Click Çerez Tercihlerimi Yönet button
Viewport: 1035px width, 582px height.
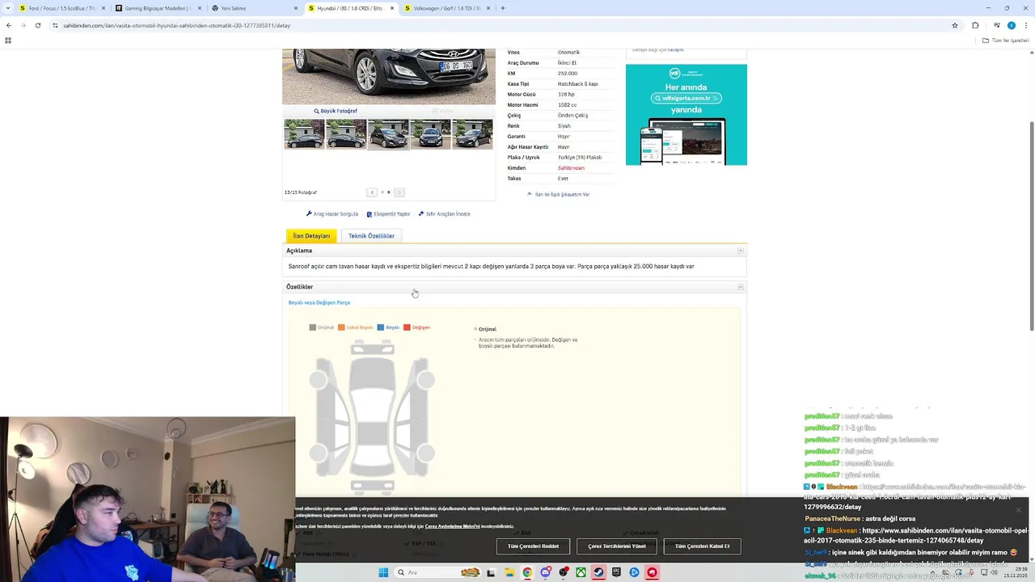(617, 546)
